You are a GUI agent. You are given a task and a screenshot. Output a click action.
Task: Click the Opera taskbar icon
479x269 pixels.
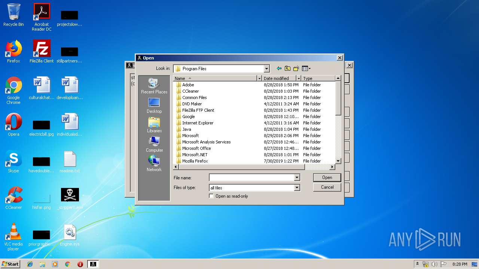pos(80,264)
